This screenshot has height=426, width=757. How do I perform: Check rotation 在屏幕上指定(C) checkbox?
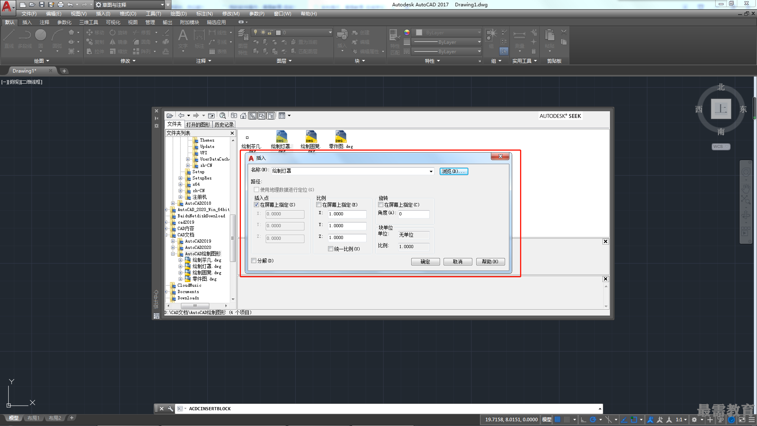(x=380, y=205)
